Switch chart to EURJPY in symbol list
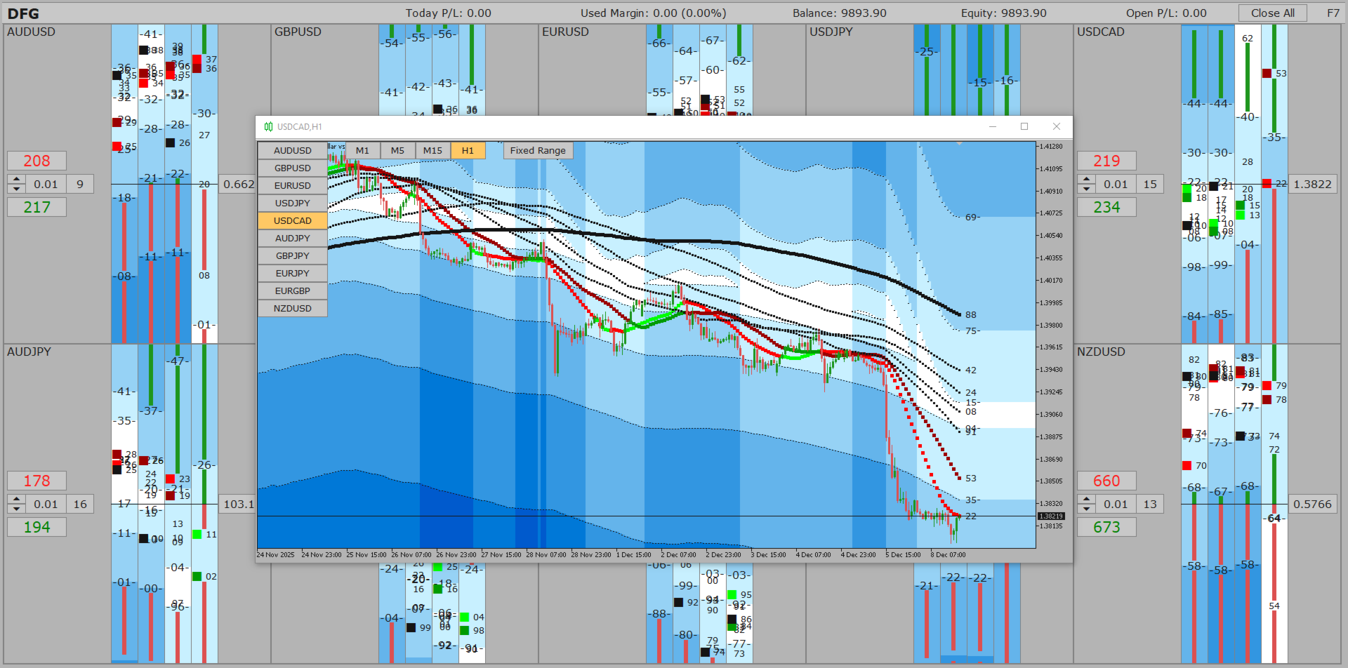1348x668 pixels. tap(293, 273)
